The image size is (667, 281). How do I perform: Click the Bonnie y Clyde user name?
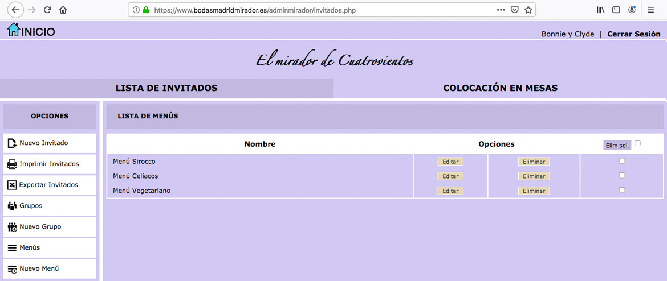567,34
